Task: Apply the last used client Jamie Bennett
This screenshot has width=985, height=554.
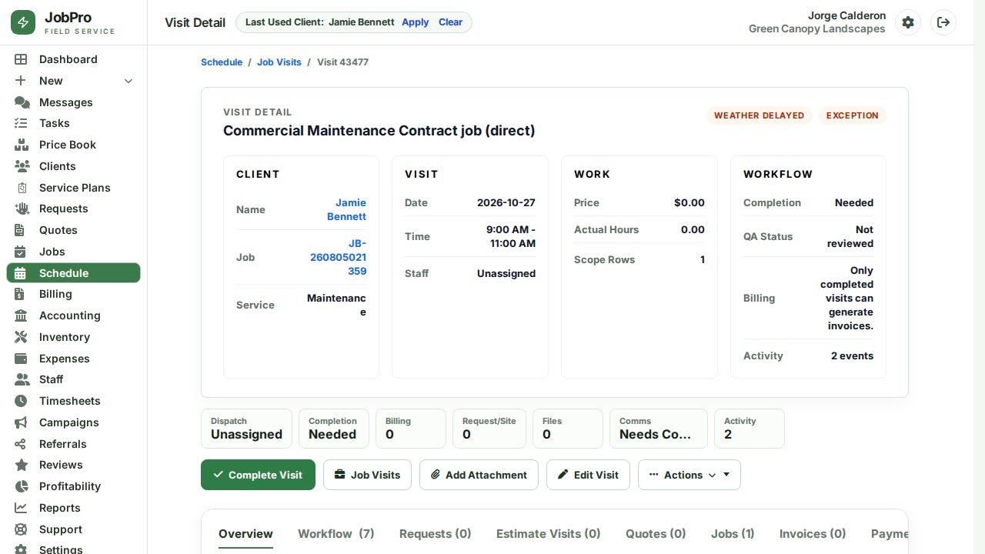Action: [416, 22]
